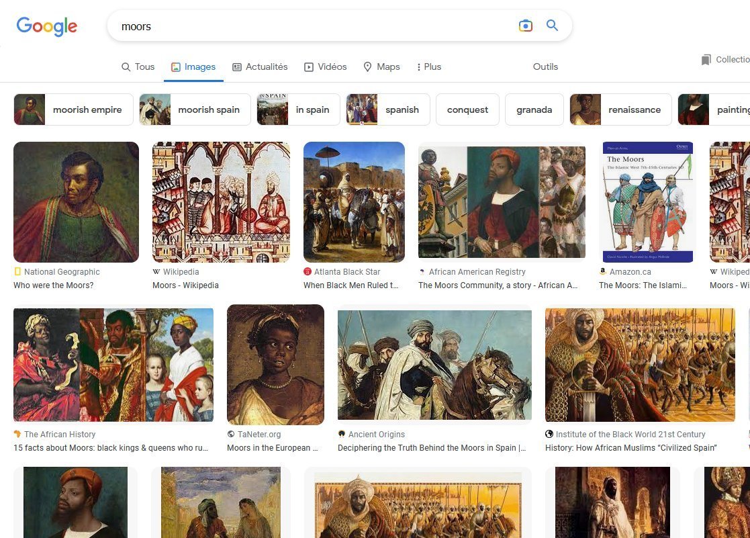This screenshot has height=538, width=750.
Task: Open Atlanta Black Star horseman painting
Action: pyautogui.click(x=354, y=202)
